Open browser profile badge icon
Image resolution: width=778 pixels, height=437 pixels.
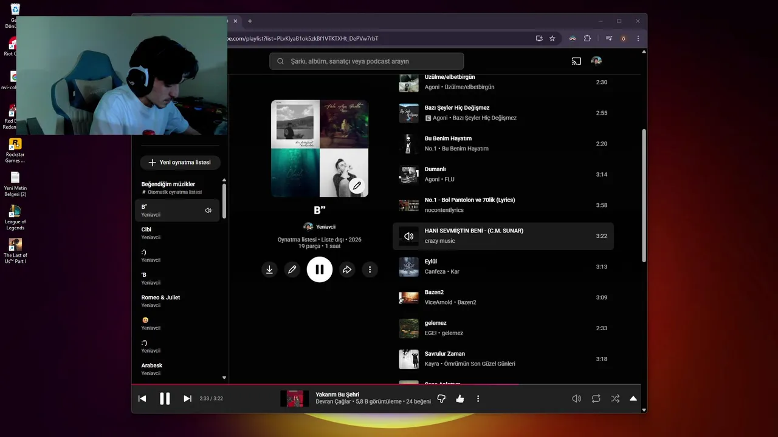tap(623, 38)
